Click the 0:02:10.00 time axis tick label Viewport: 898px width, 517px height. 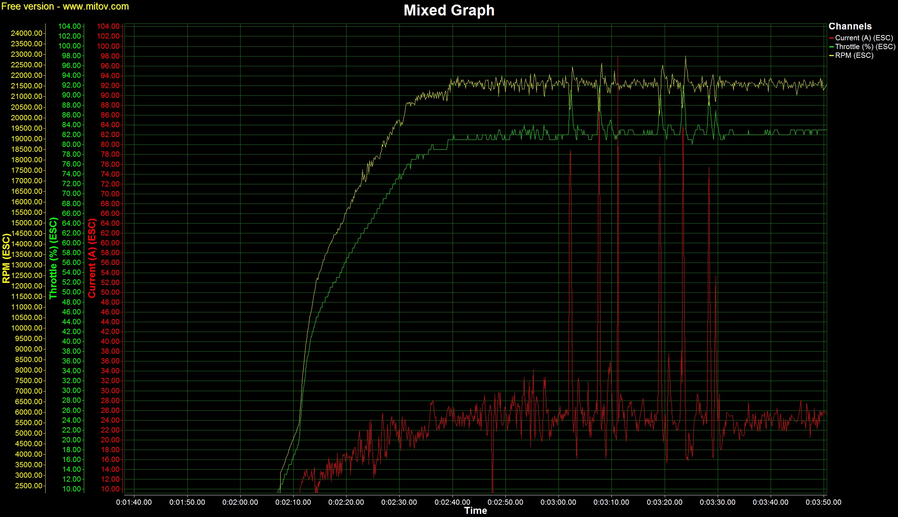click(x=293, y=502)
